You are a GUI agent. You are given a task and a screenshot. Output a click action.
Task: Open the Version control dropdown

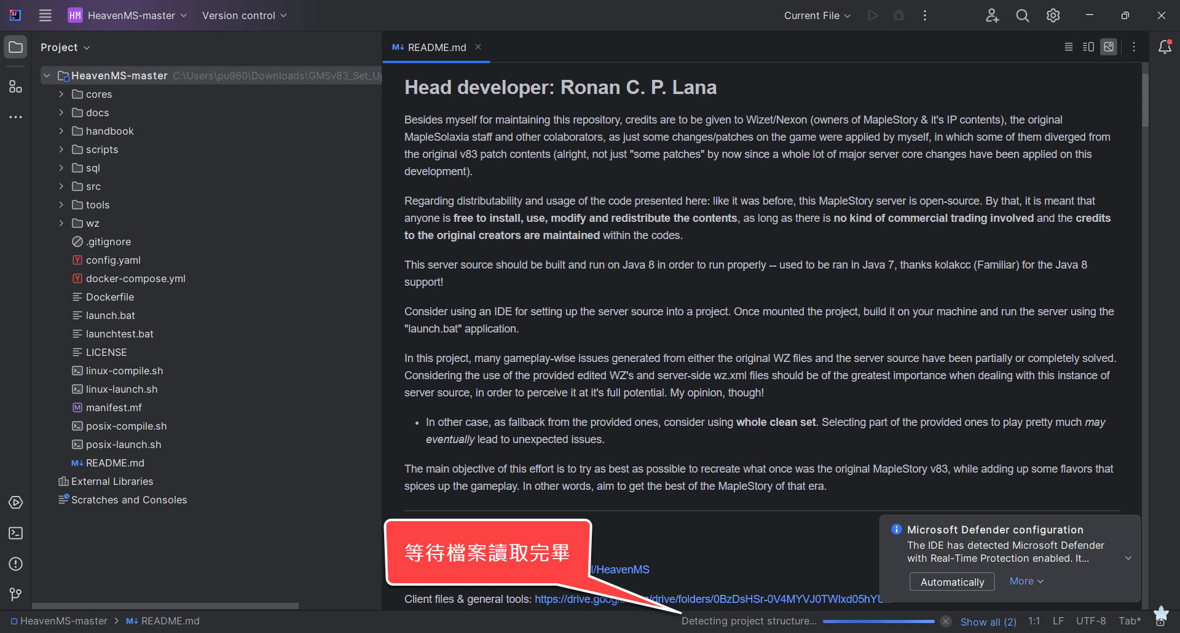244,15
